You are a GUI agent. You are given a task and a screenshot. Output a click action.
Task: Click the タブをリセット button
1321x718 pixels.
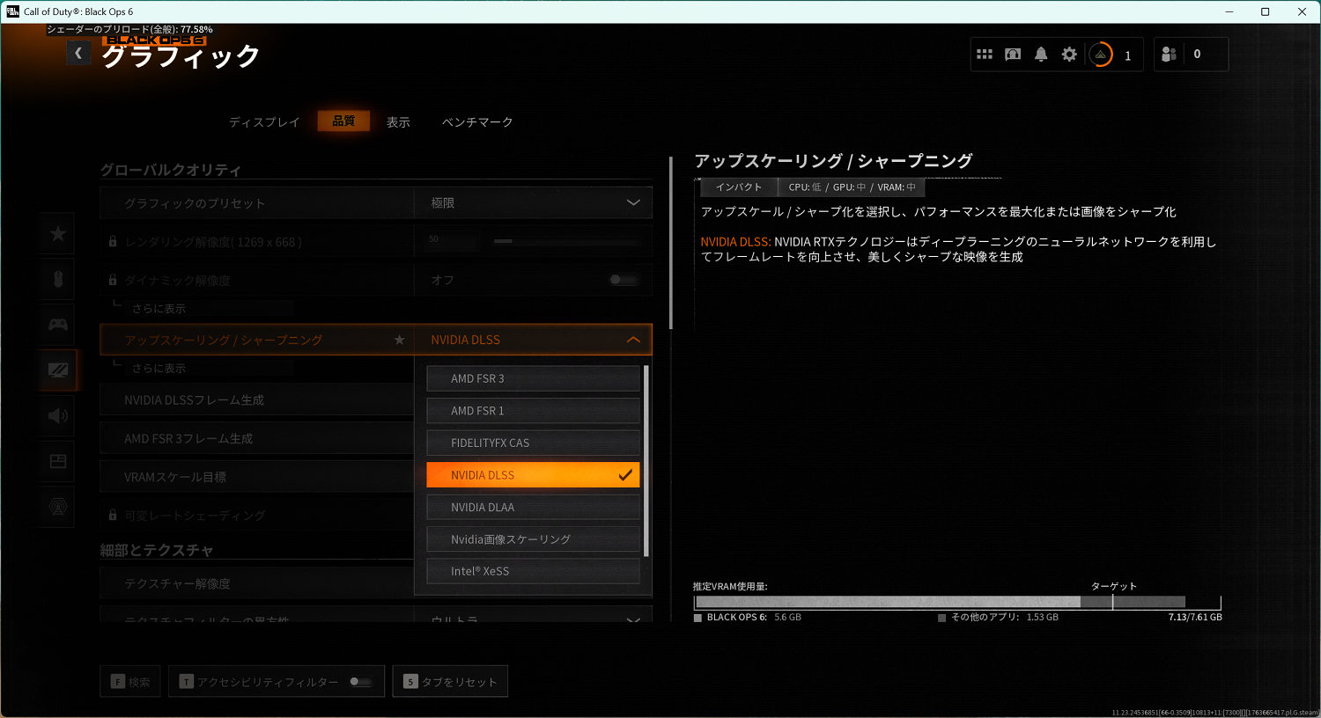(450, 682)
